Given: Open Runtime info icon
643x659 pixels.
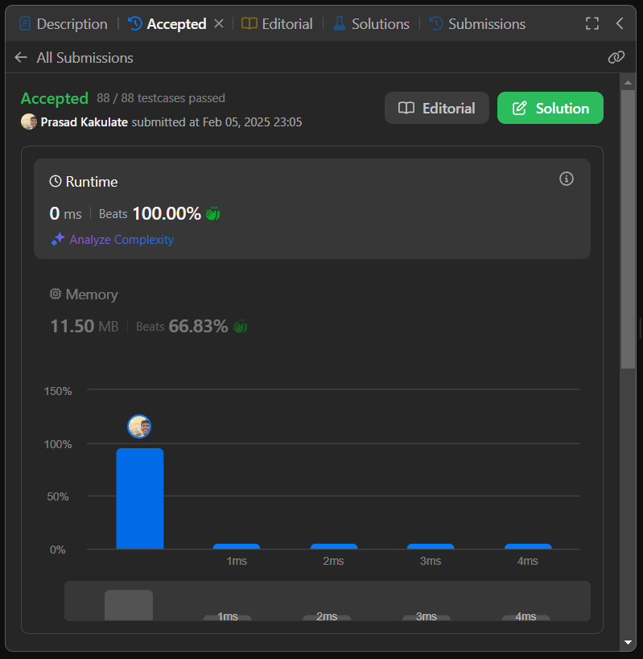Looking at the screenshot, I should (x=566, y=179).
